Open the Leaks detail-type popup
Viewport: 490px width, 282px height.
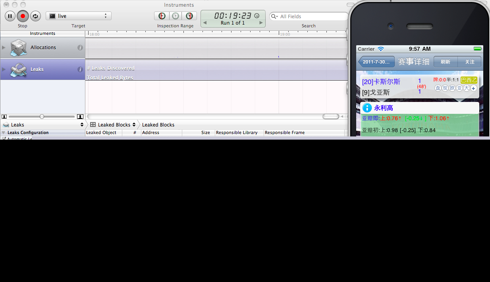pyautogui.click(x=43, y=125)
